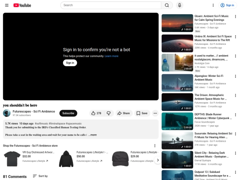Open Silent City video title

click(x=212, y=155)
